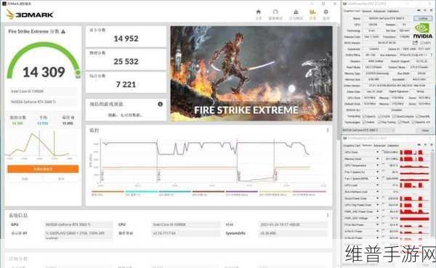Toggle the OpenCL checkbox in GPU-Z

[364, 116]
